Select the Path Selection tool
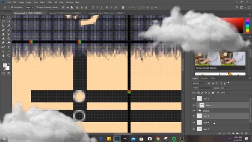Viewport: 252px width, 142px height. click(3, 52)
